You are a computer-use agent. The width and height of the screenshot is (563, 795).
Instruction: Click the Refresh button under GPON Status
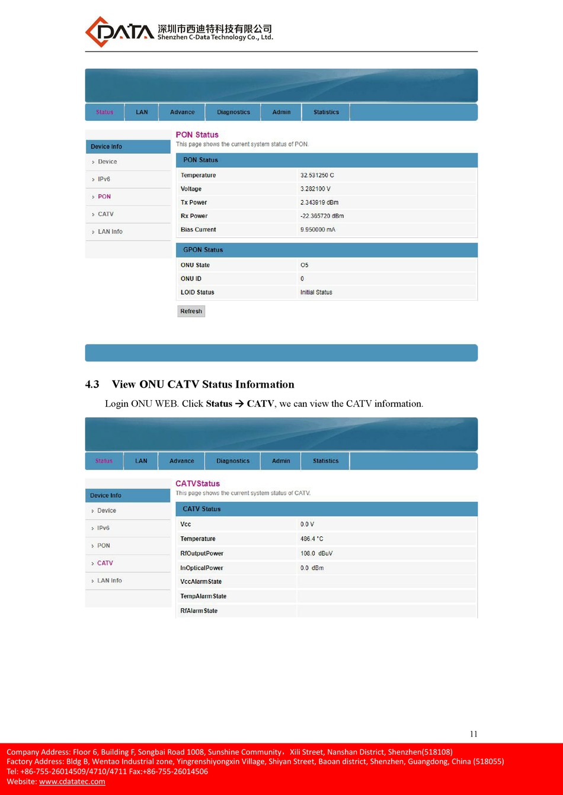point(191,311)
